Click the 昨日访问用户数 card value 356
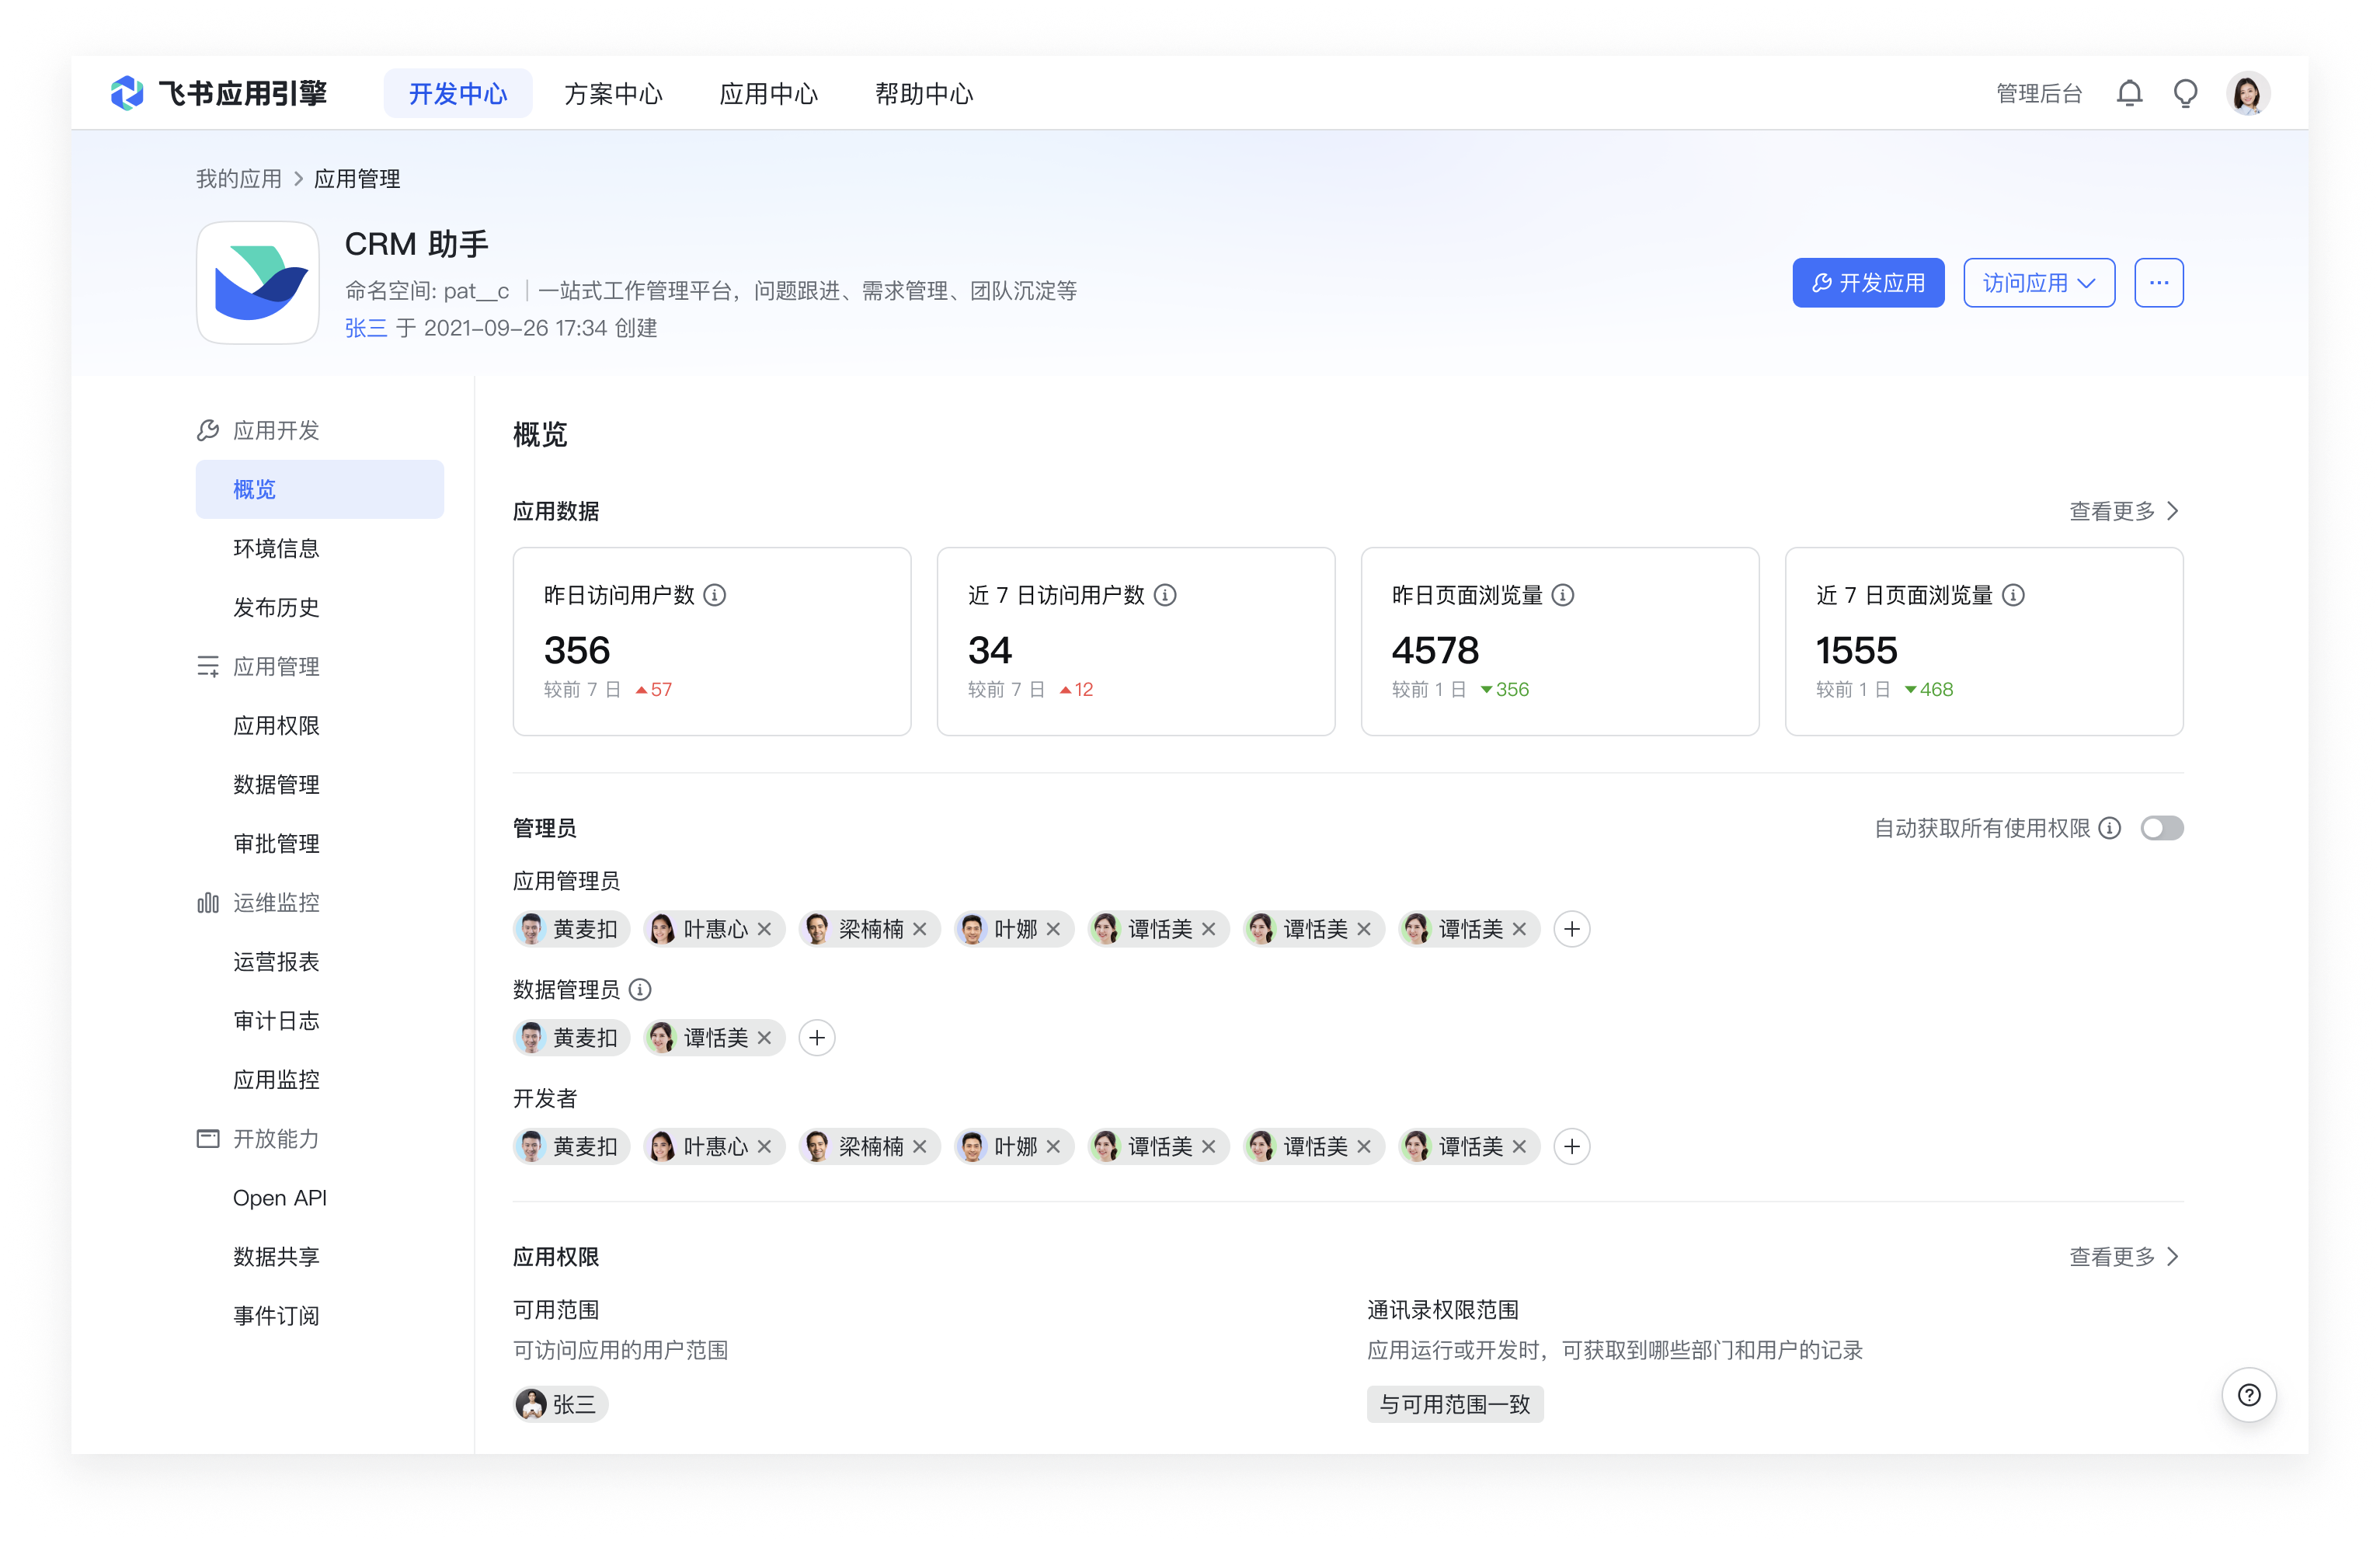Viewport: 2380px width, 1541px height. (577, 650)
